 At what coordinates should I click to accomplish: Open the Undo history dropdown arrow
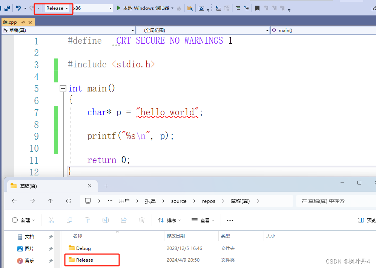[x=25, y=8]
